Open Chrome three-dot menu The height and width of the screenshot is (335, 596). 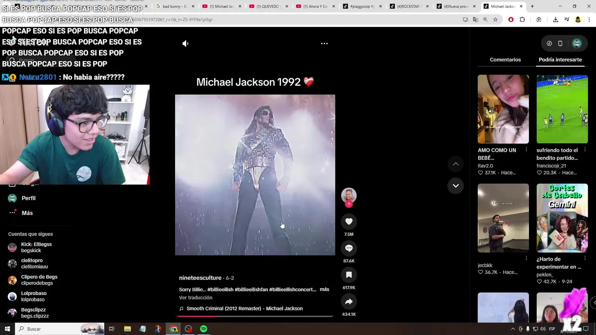coord(589,20)
